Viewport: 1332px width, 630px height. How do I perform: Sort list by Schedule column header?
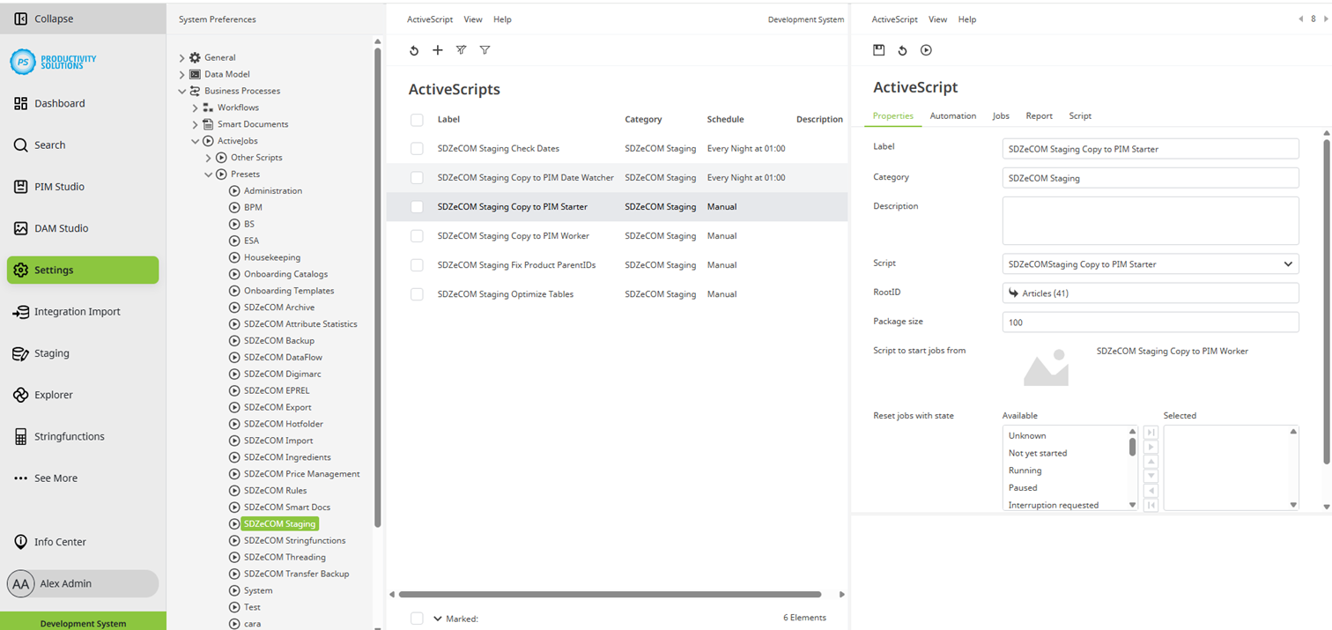tap(725, 119)
